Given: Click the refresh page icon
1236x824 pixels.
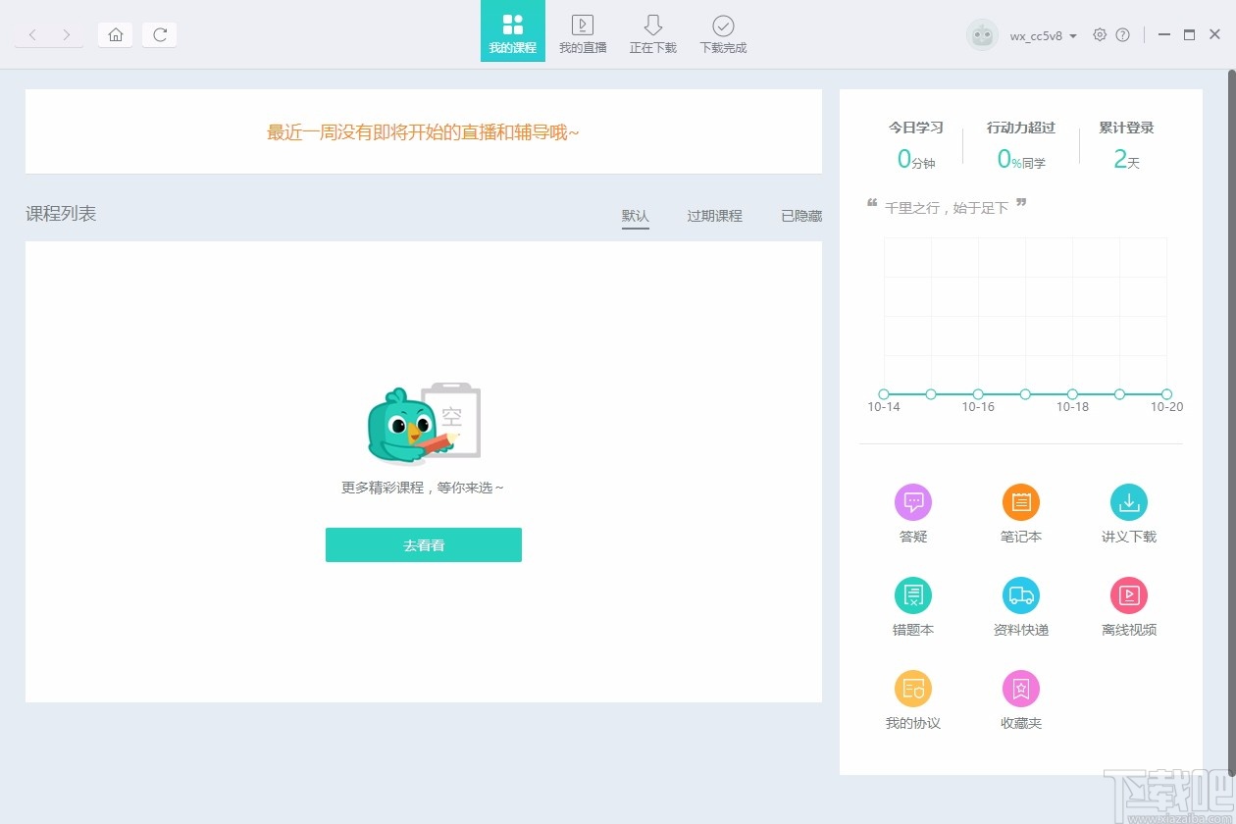Looking at the screenshot, I should pyautogui.click(x=160, y=34).
